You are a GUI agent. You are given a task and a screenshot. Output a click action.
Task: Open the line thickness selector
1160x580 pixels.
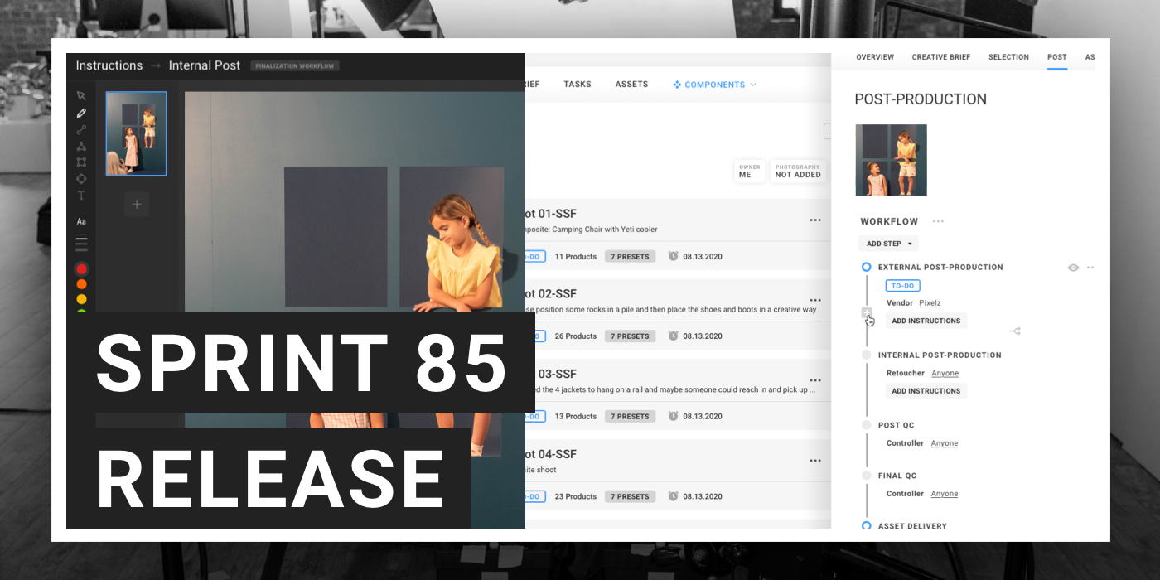coord(81,244)
